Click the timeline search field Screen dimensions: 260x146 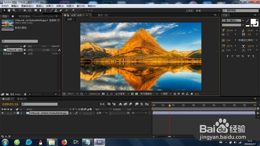click(40, 104)
